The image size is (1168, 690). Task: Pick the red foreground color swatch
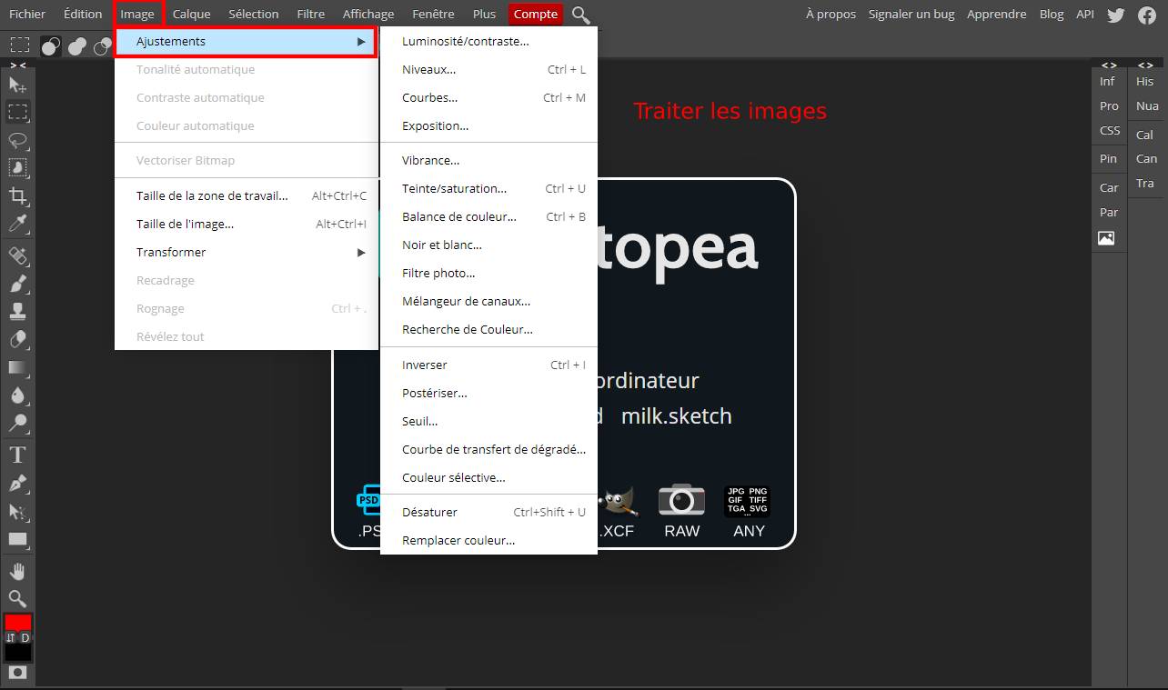(x=17, y=623)
